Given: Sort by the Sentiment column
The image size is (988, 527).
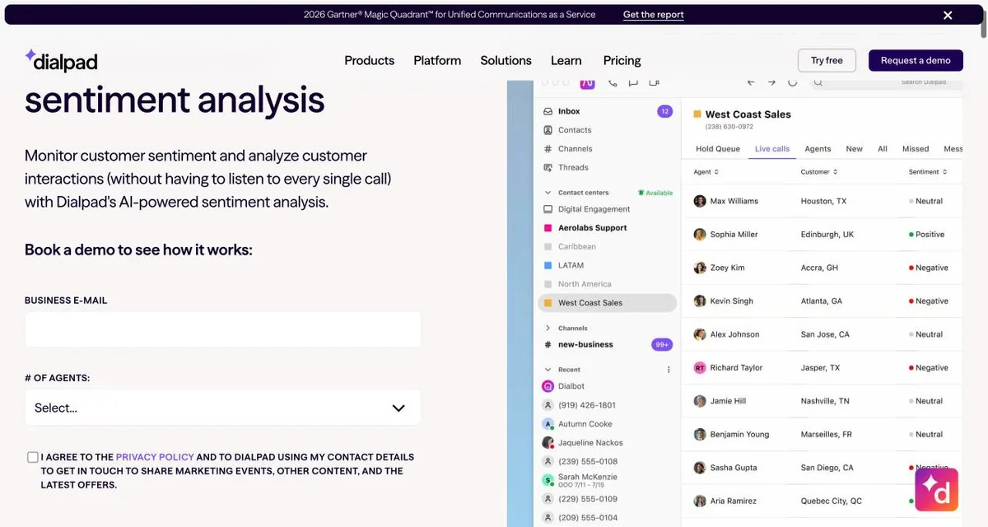Looking at the screenshot, I should [x=928, y=172].
